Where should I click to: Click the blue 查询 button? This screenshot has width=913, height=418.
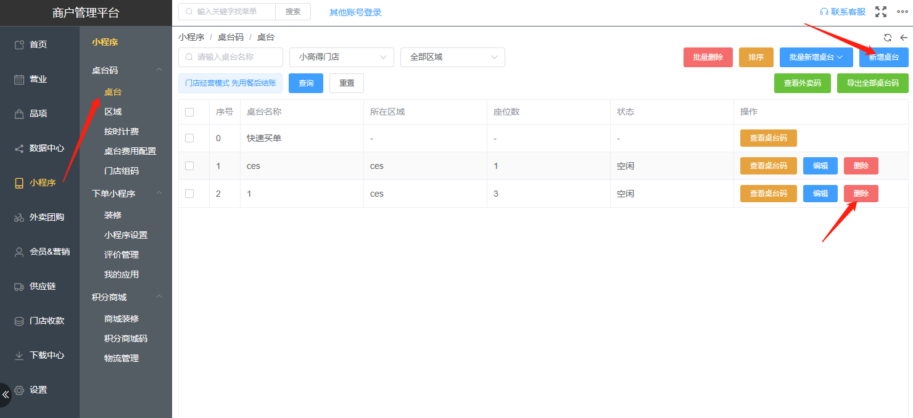pos(306,83)
